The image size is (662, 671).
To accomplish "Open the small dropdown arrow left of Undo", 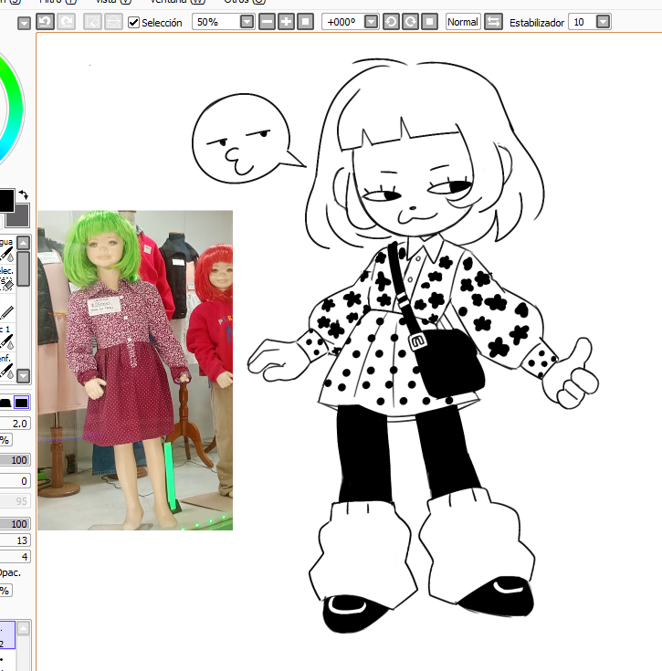I will click(24, 23).
